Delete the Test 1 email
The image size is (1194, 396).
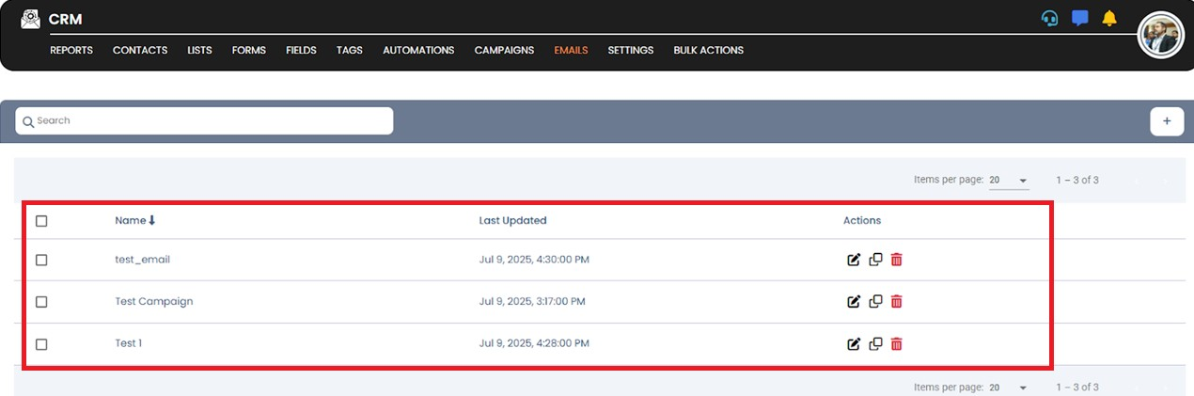point(896,344)
